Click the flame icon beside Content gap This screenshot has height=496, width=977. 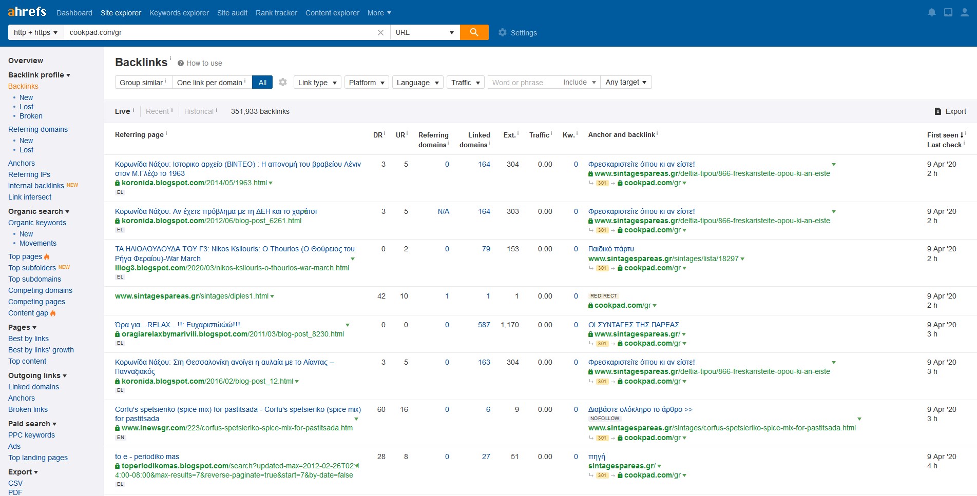coord(53,313)
